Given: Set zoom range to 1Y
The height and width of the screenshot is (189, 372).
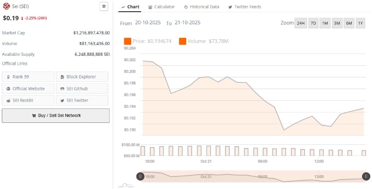Looking at the screenshot, I should (x=360, y=23).
